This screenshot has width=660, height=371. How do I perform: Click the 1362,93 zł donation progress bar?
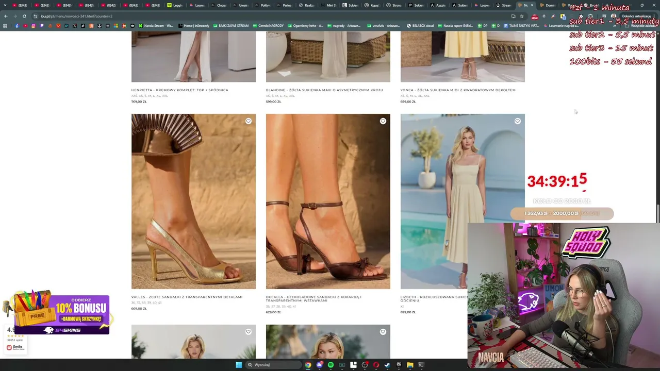pyautogui.click(x=562, y=213)
